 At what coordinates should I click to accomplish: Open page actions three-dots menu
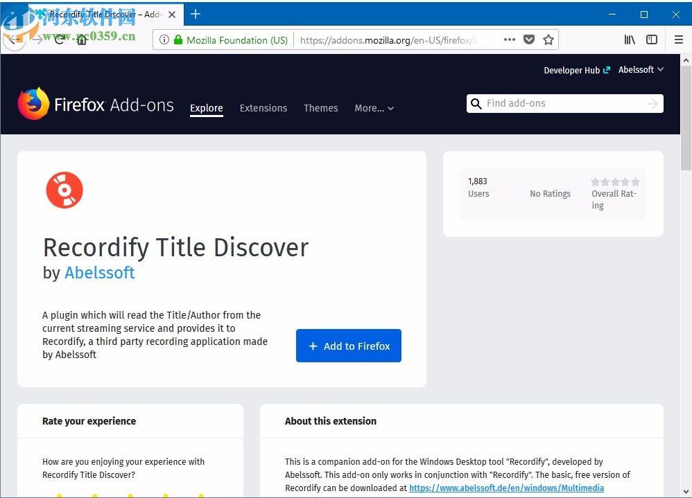509,39
